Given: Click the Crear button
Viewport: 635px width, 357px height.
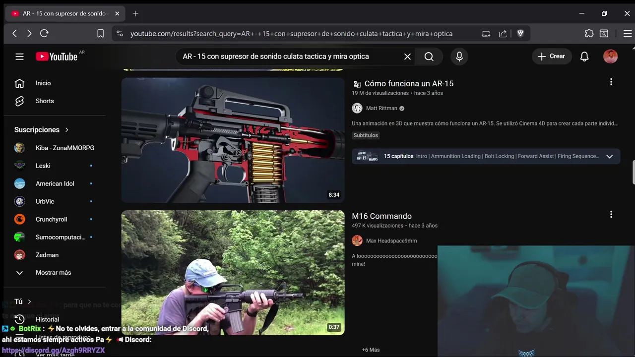Looking at the screenshot, I should (x=552, y=57).
